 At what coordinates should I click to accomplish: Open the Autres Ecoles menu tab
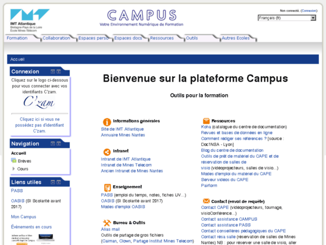236,38
